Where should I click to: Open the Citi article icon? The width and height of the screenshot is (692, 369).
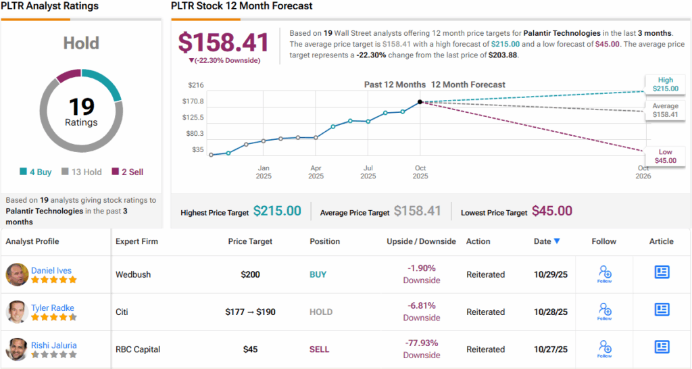(x=662, y=310)
